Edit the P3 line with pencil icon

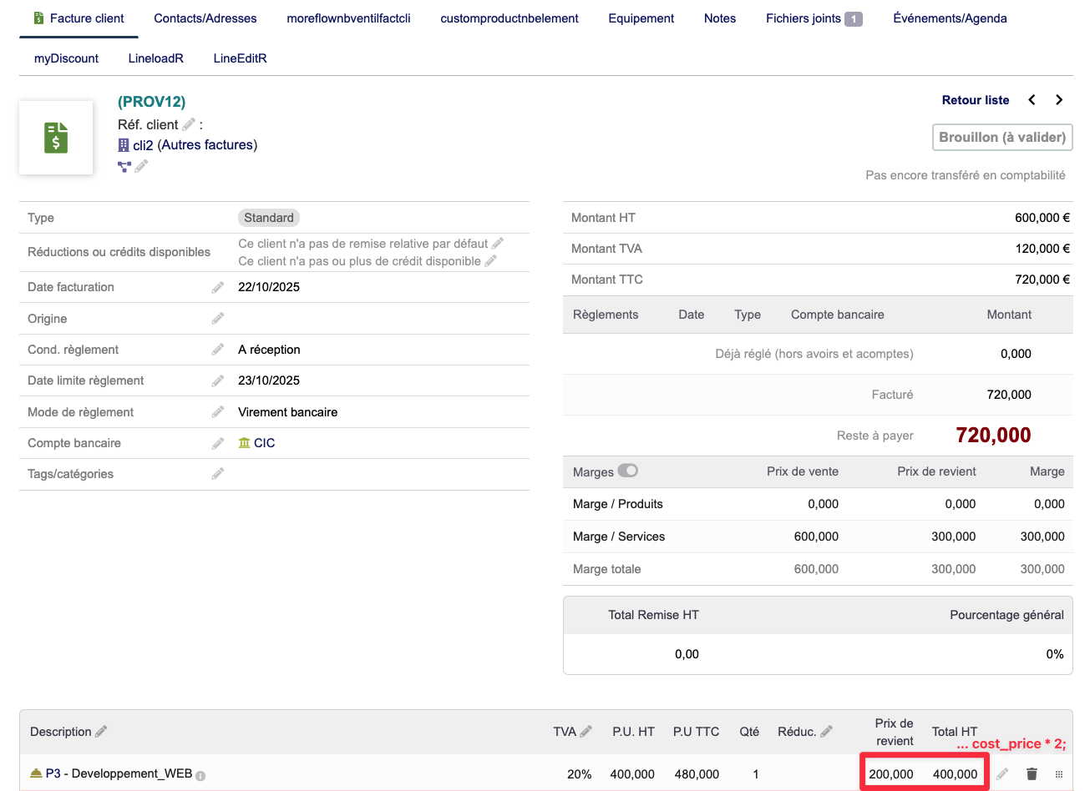1002,773
